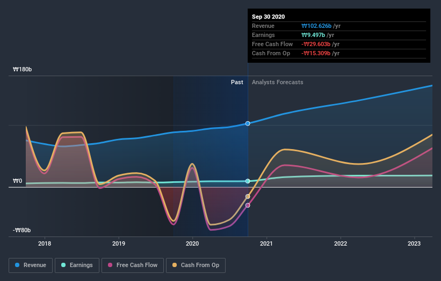Click the -₩15.309b cash from op value
The width and height of the screenshot is (441, 281).
tap(316, 53)
